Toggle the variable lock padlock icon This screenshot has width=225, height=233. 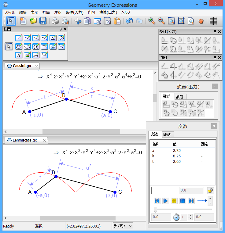coord(210,191)
